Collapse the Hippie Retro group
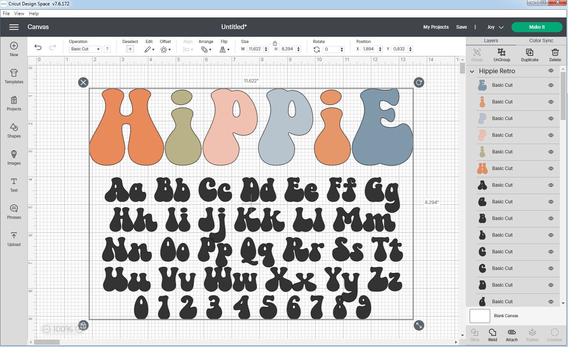The width and height of the screenshot is (568, 347). click(x=472, y=71)
